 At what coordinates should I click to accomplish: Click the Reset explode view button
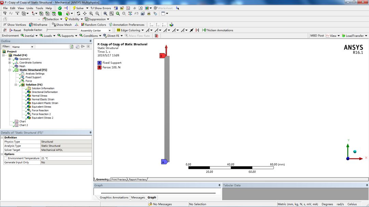15,30
